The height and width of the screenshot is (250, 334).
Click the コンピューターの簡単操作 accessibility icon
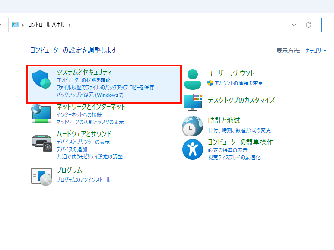[193, 149]
